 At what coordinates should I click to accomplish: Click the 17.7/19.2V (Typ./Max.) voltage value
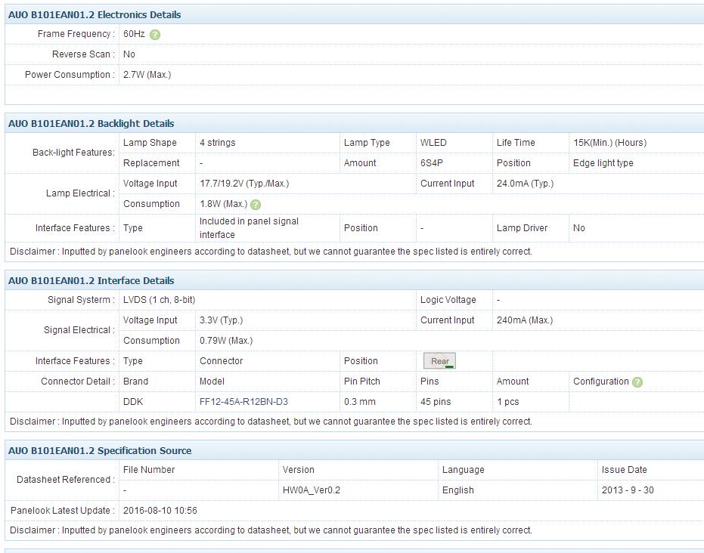pos(244,184)
